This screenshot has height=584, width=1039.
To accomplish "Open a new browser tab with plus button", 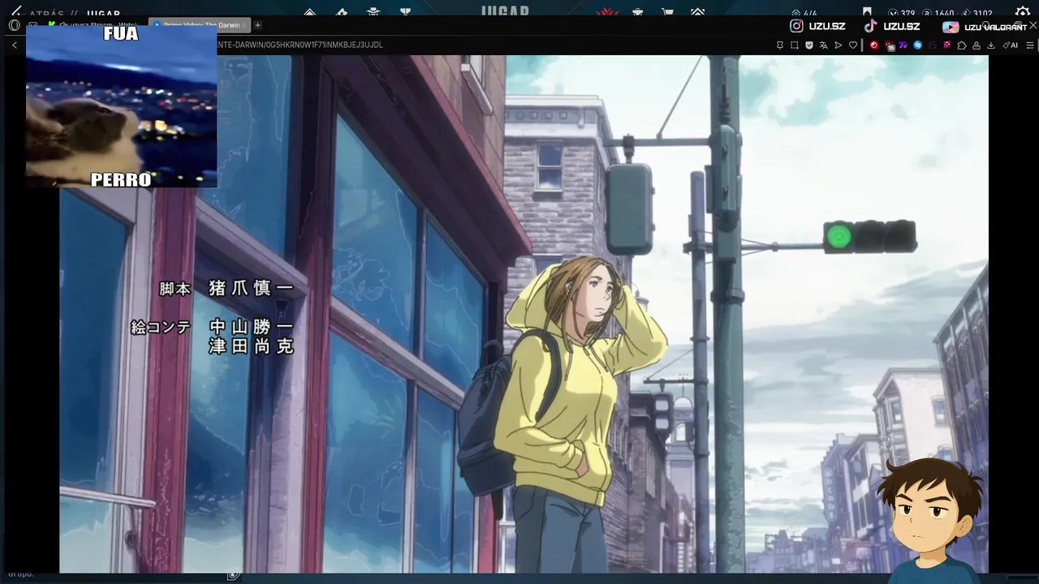I will (x=258, y=25).
